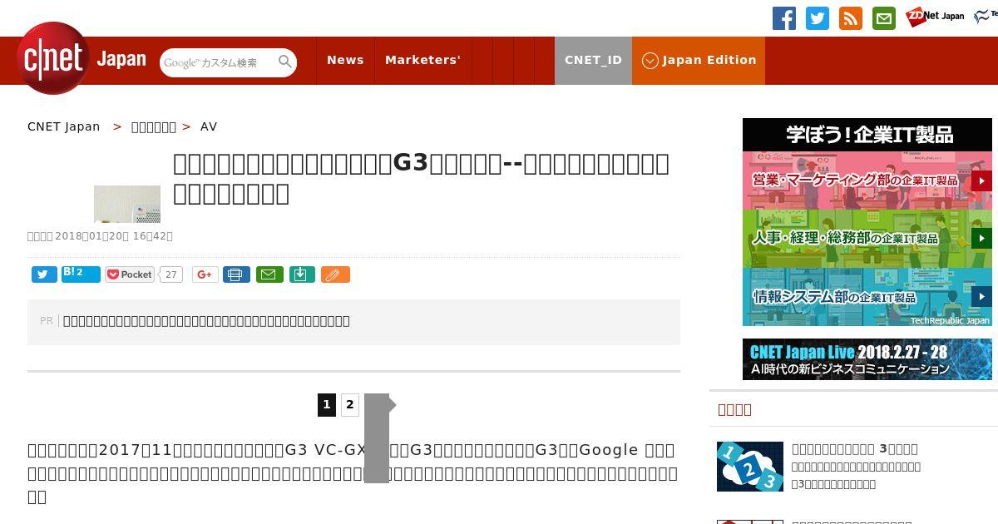Bookmark article with Hatena B! button

coord(81,274)
